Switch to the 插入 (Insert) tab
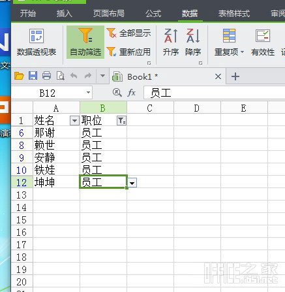 [x=64, y=14]
